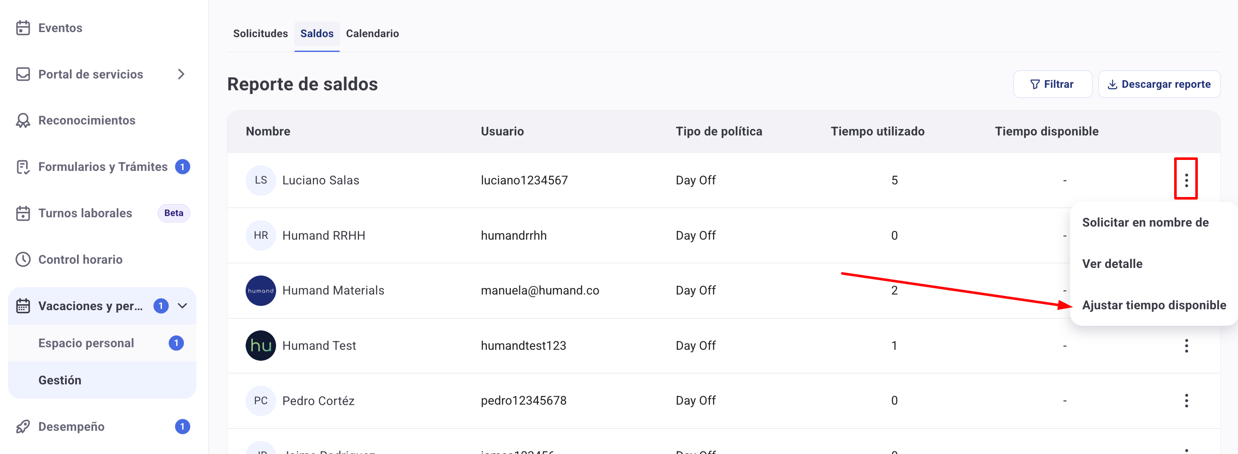Viewport: 1238px width, 454px height.
Task: Open three-dot menu for Pedro Cortéz
Action: 1186,400
